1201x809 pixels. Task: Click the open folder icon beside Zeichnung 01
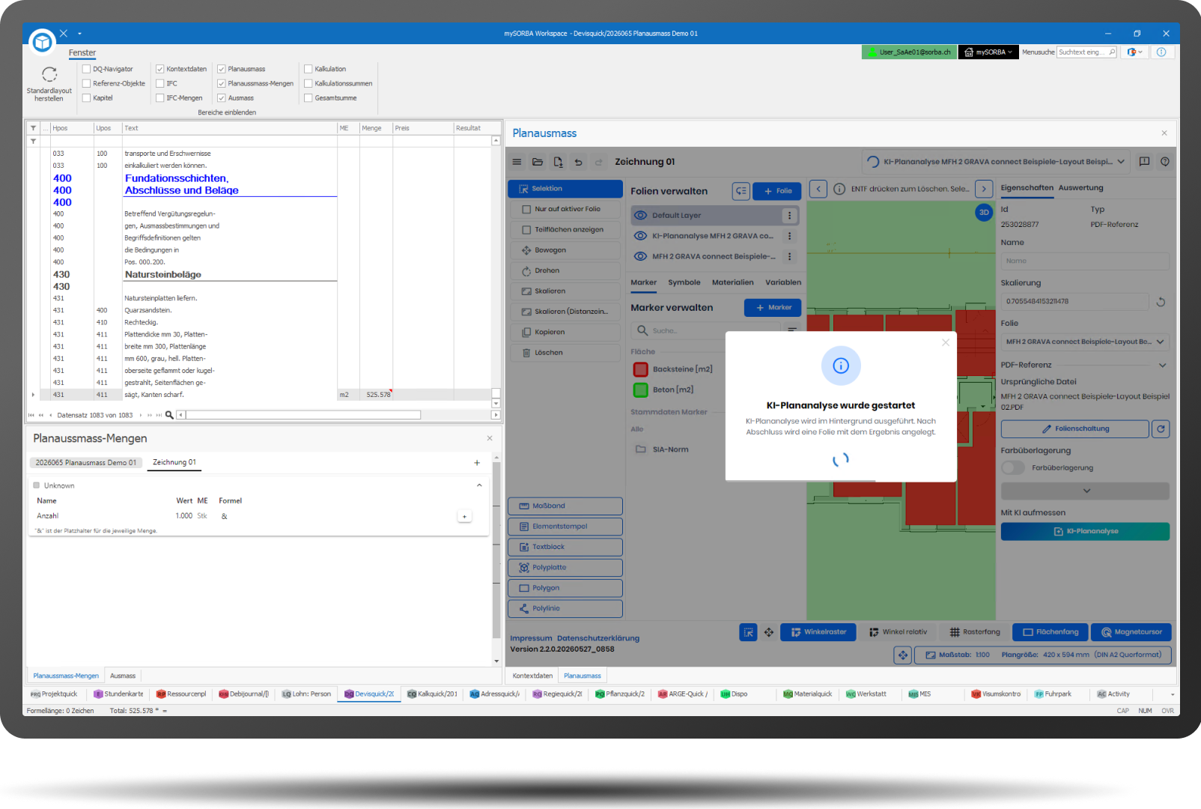[538, 162]
